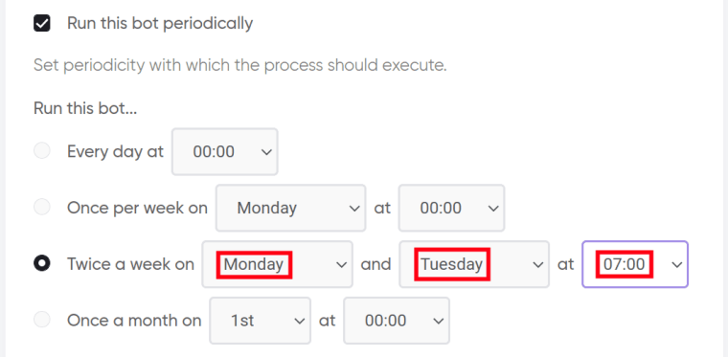
Task: Click the chevron arrow beside Tuesday
Action: click(538, 265)
